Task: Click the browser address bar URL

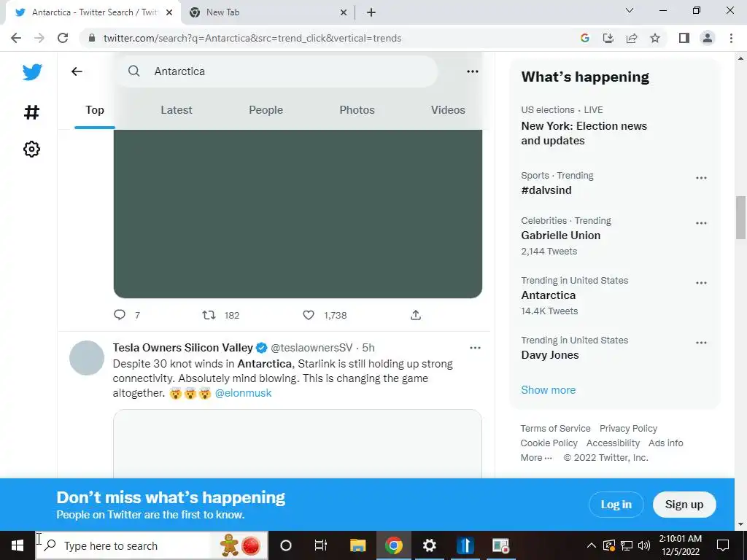Action: tap(252, 38)
